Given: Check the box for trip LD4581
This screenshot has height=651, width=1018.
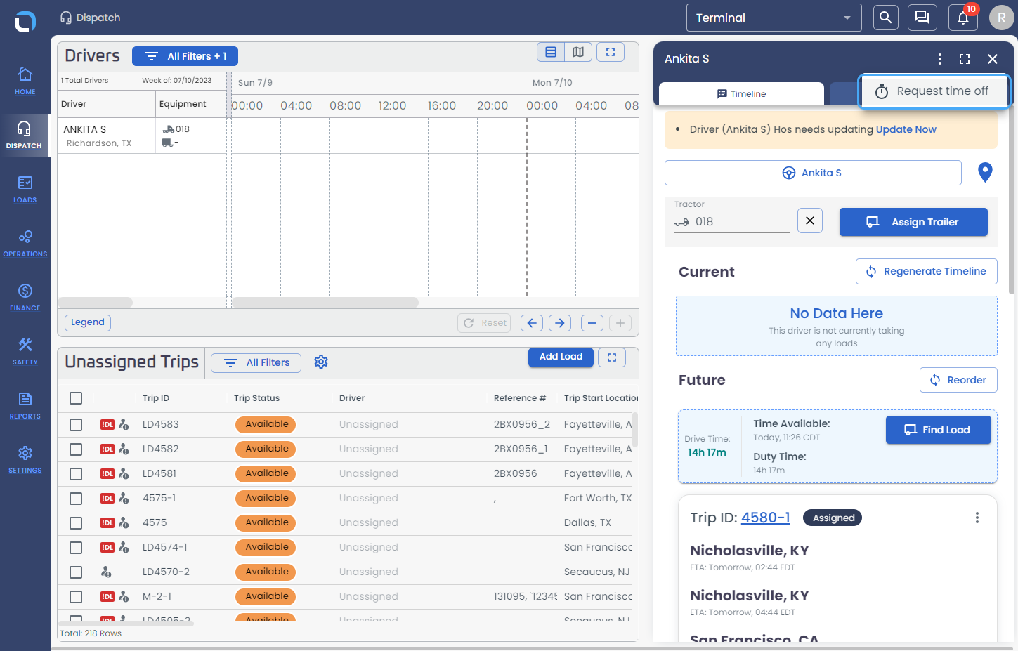Looking at the screenshot, I should (x=76, y=474).
